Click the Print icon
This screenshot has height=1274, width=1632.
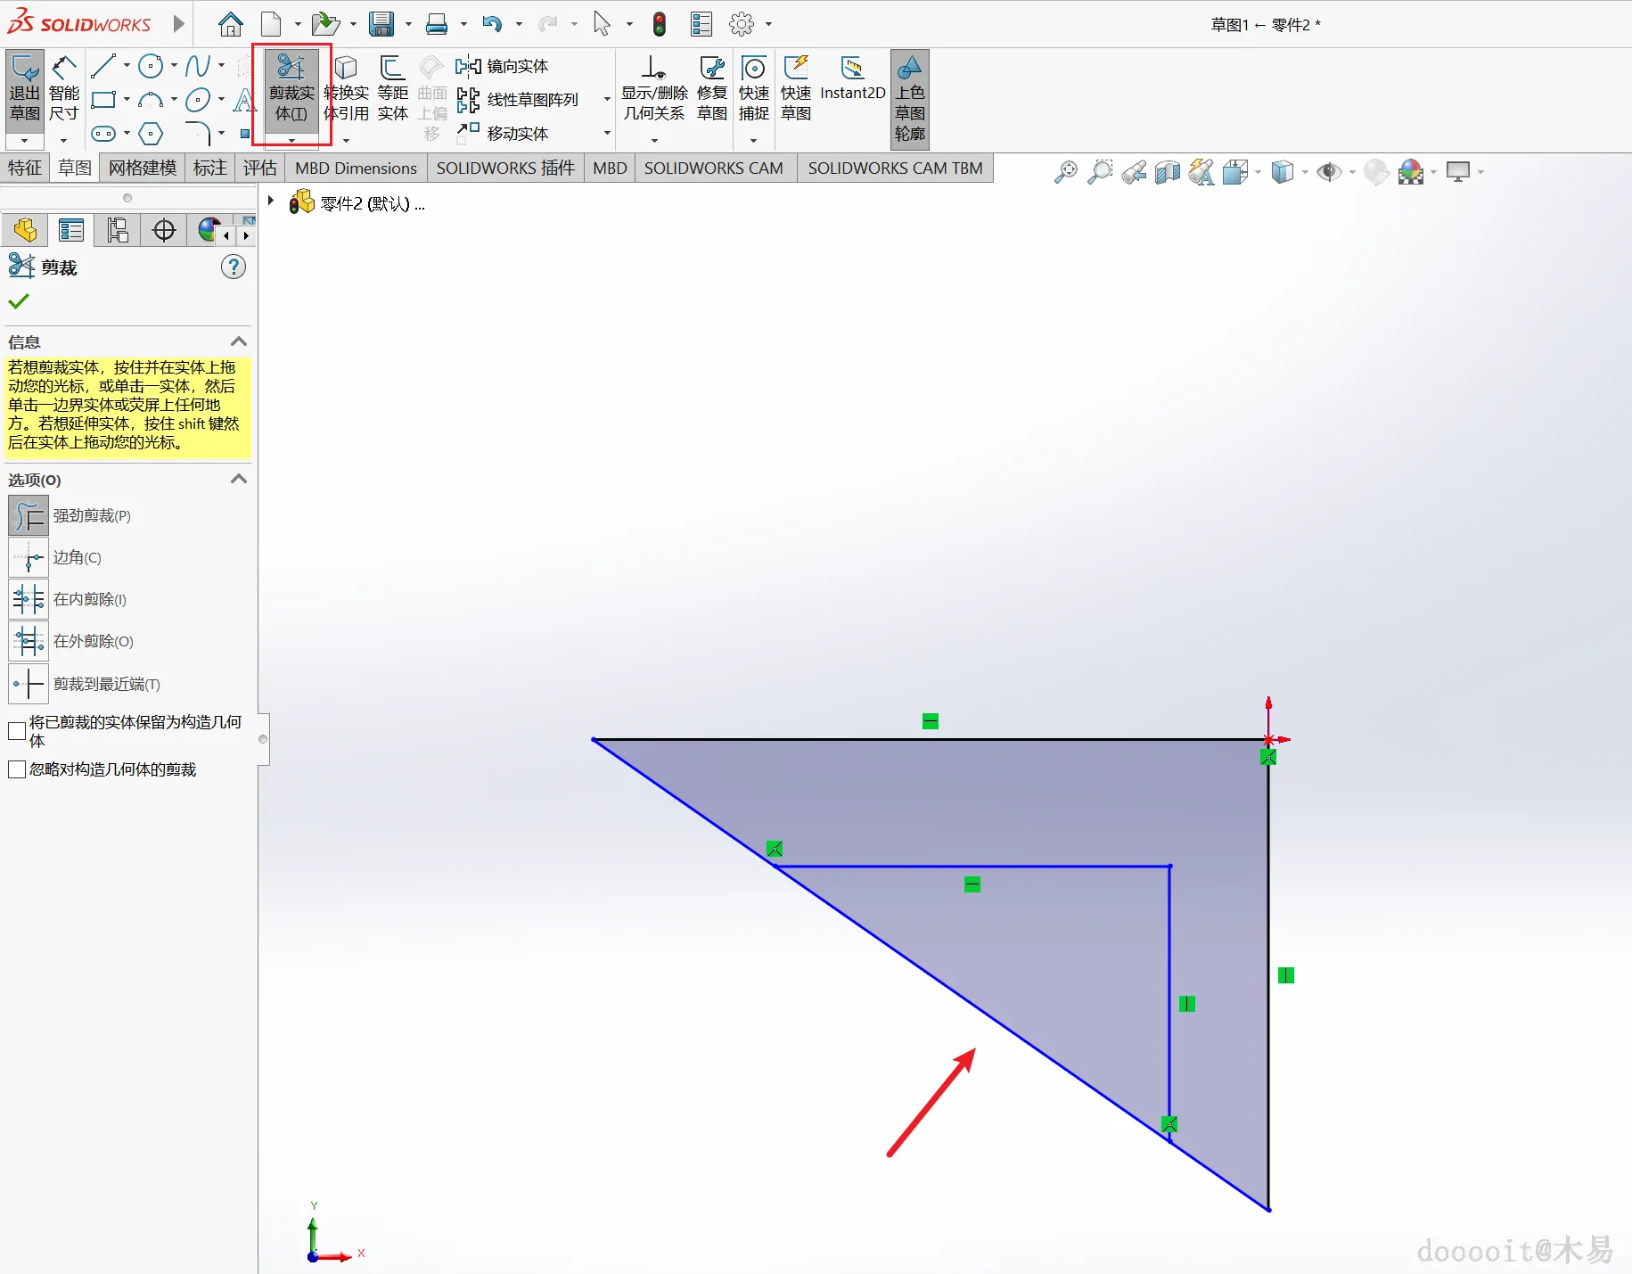(x=436, y=24)
